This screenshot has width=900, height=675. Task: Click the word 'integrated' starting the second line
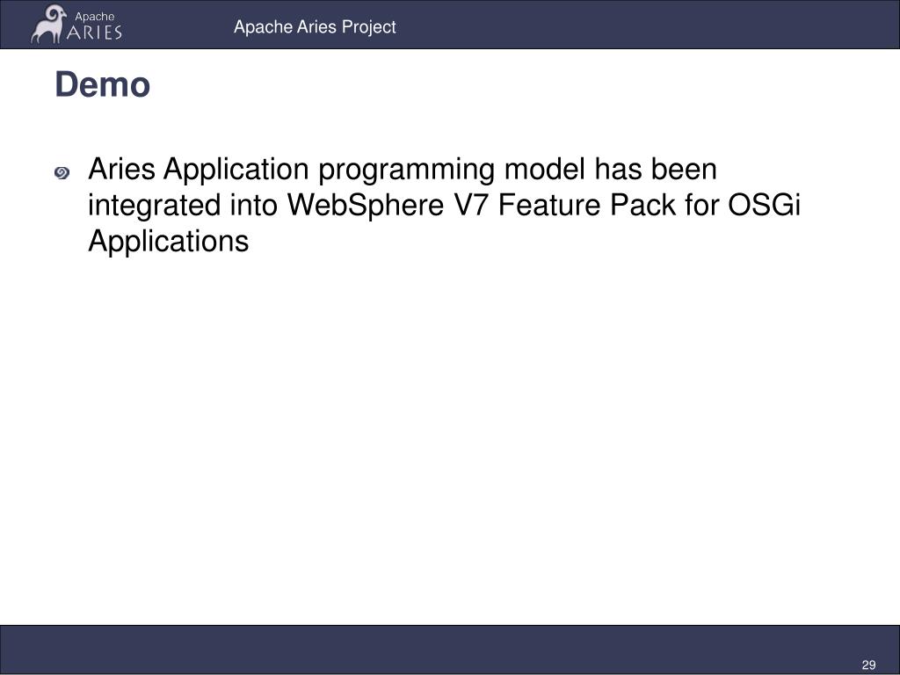(x=155, y=206)
